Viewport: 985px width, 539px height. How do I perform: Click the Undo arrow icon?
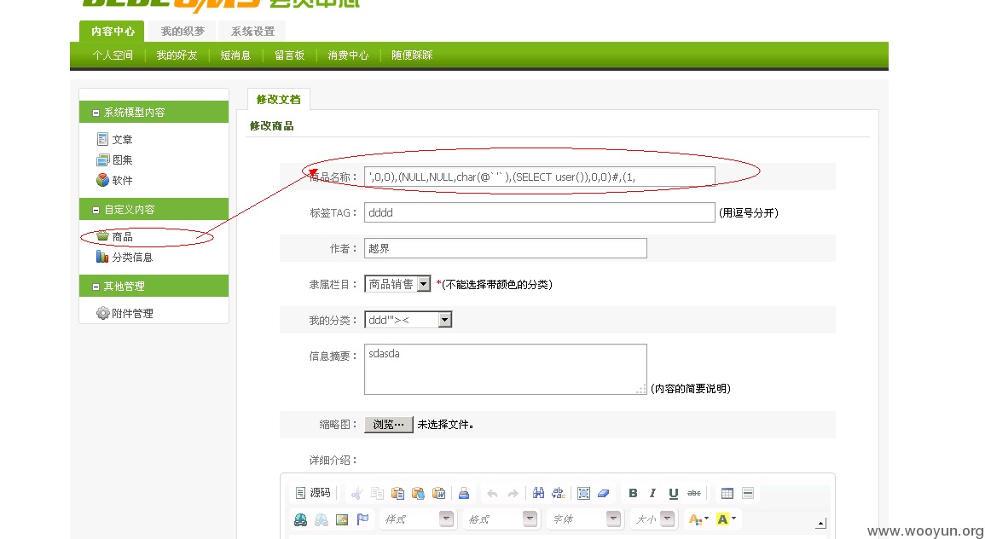click(492, 493)
